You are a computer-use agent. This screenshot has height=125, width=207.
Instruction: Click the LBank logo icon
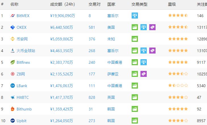pyautogui.click(x=13, y=86)
